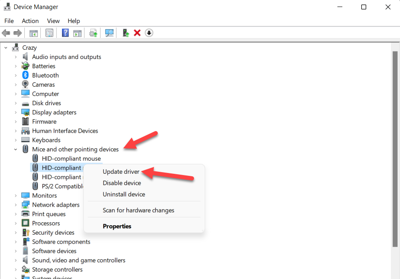Viewport: 400px width, 279px height.
Task: Select the Keyboards tree item
Action: 46,140
